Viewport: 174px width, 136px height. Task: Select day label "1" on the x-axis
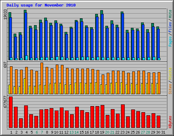pyautogui.click(x=11, y=132)
